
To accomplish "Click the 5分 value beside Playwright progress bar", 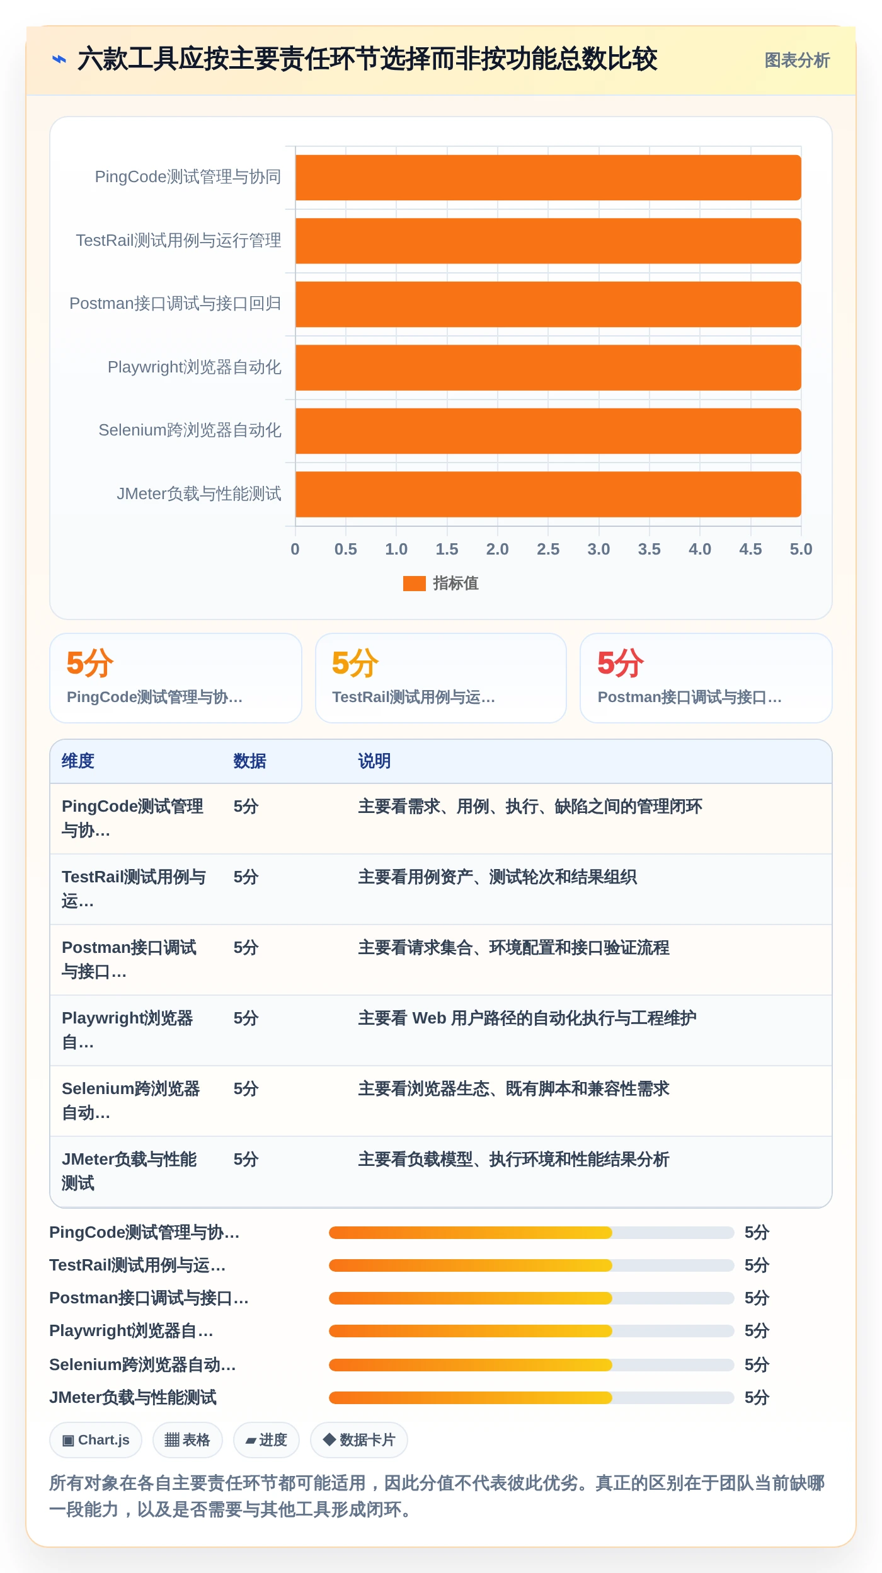I will [757, 1331].
